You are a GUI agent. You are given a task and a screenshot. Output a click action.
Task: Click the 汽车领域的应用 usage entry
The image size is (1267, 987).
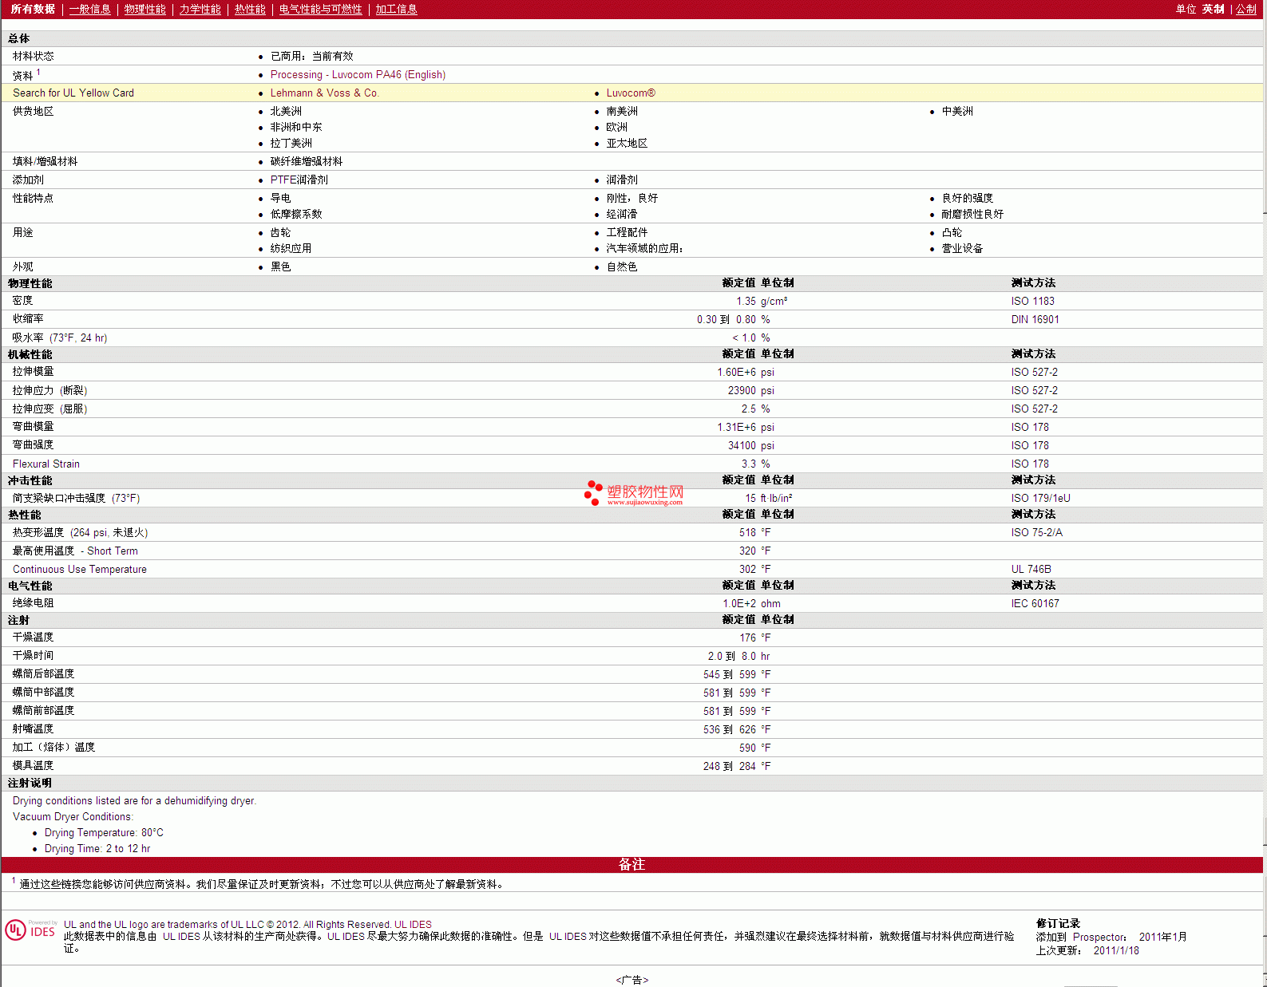coord(644,248)
